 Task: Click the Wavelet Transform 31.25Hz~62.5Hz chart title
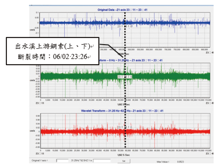pos(125,110)
